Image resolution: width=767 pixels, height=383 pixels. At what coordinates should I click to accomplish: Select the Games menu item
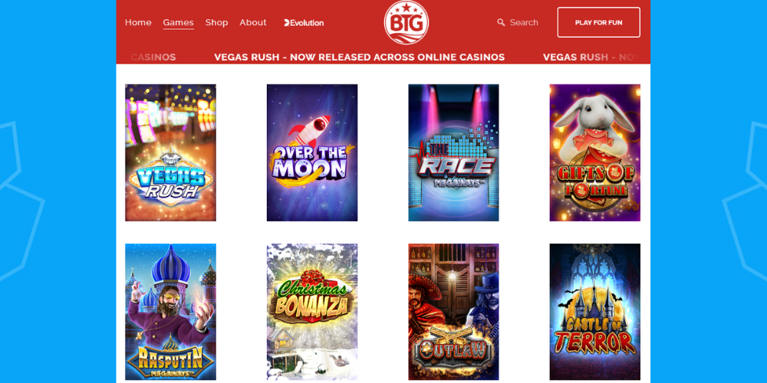click(178, 22)
